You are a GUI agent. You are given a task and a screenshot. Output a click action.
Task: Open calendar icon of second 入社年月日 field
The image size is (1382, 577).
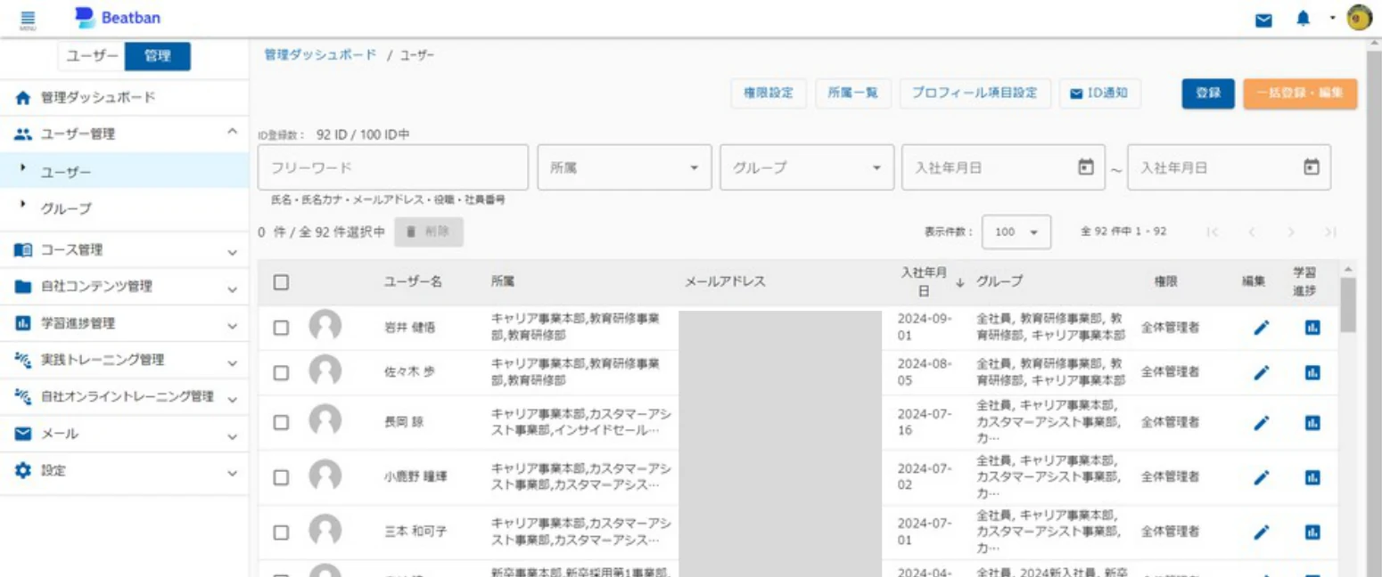tap(1311, 167)
